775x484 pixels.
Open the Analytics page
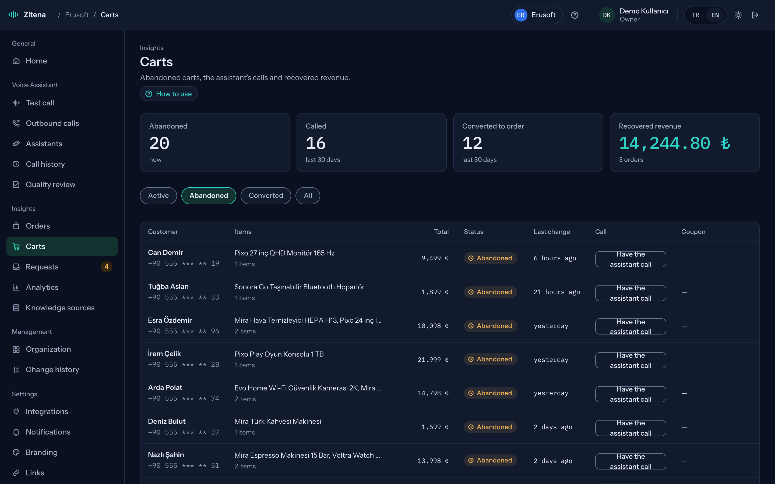(x=62, y=287)
